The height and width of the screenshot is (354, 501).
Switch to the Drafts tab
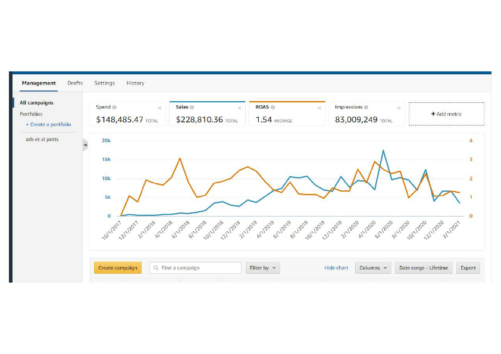[74, 83]
